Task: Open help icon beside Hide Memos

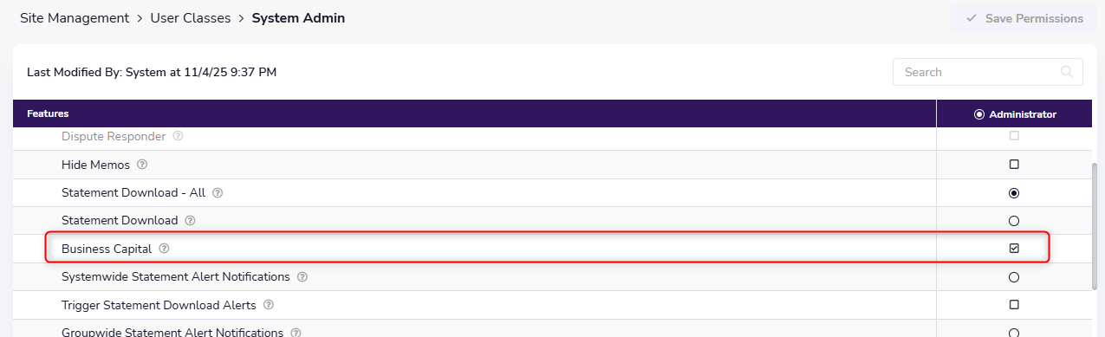Action: tap(143, 165)
